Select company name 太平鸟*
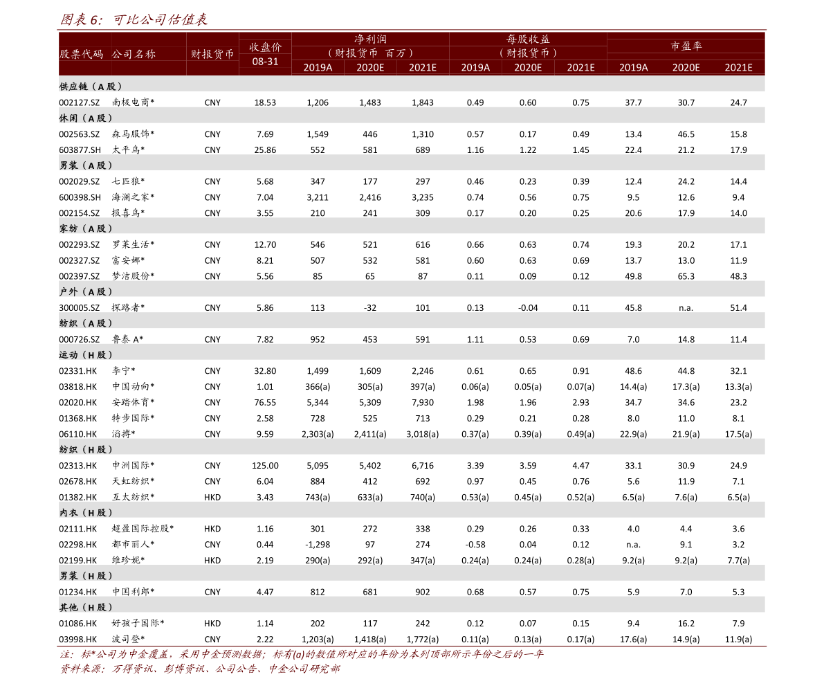Screen dimensions: 824x688 click(128, 150)
